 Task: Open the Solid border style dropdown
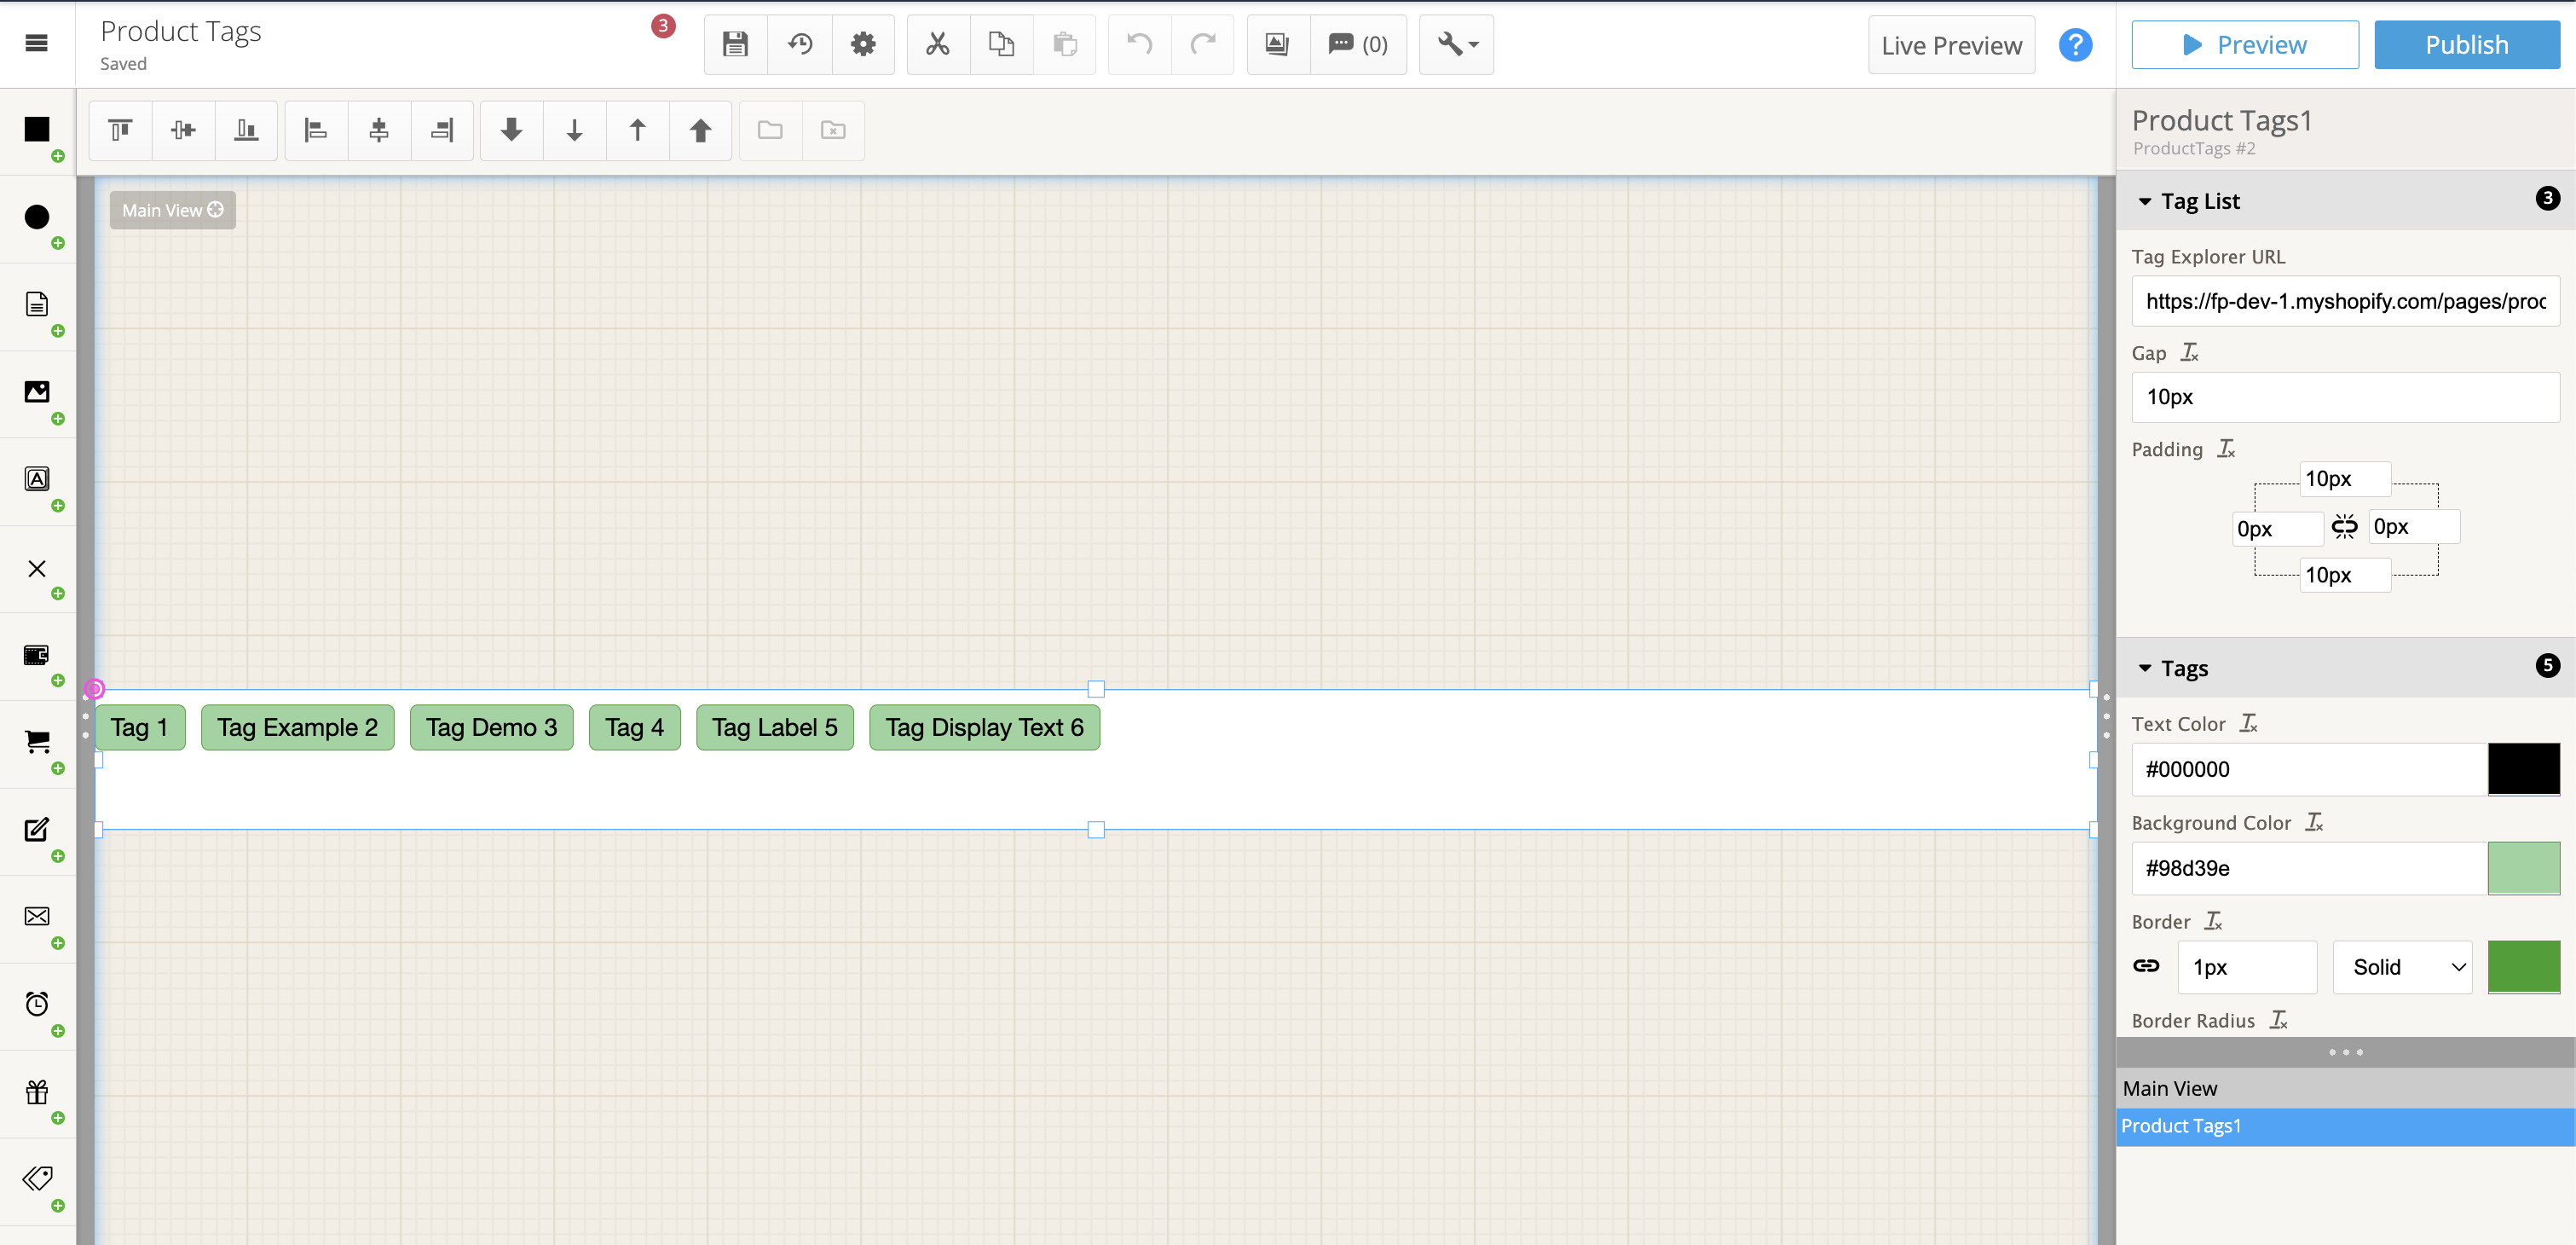click(x=2402, y=966)
